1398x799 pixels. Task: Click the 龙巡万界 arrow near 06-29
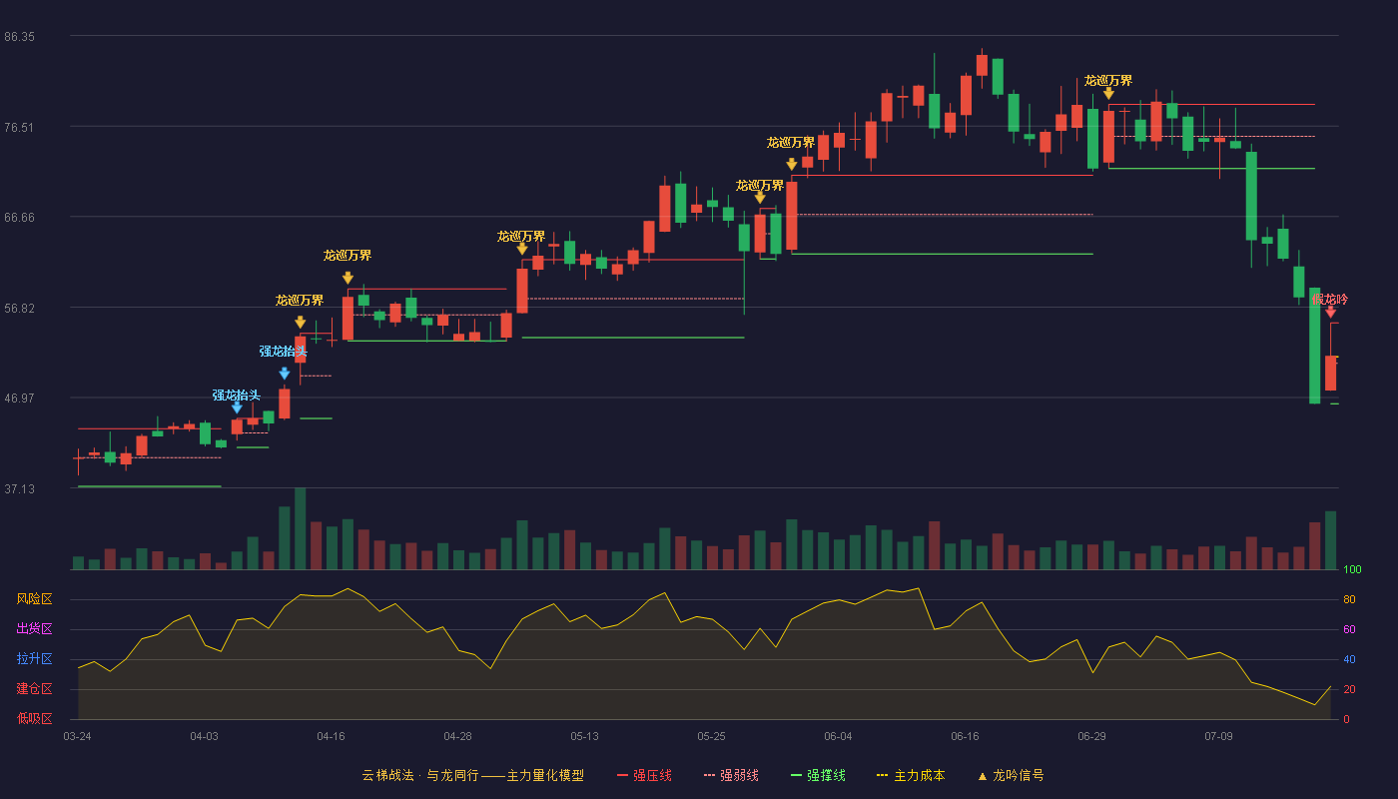[1108, 94]
